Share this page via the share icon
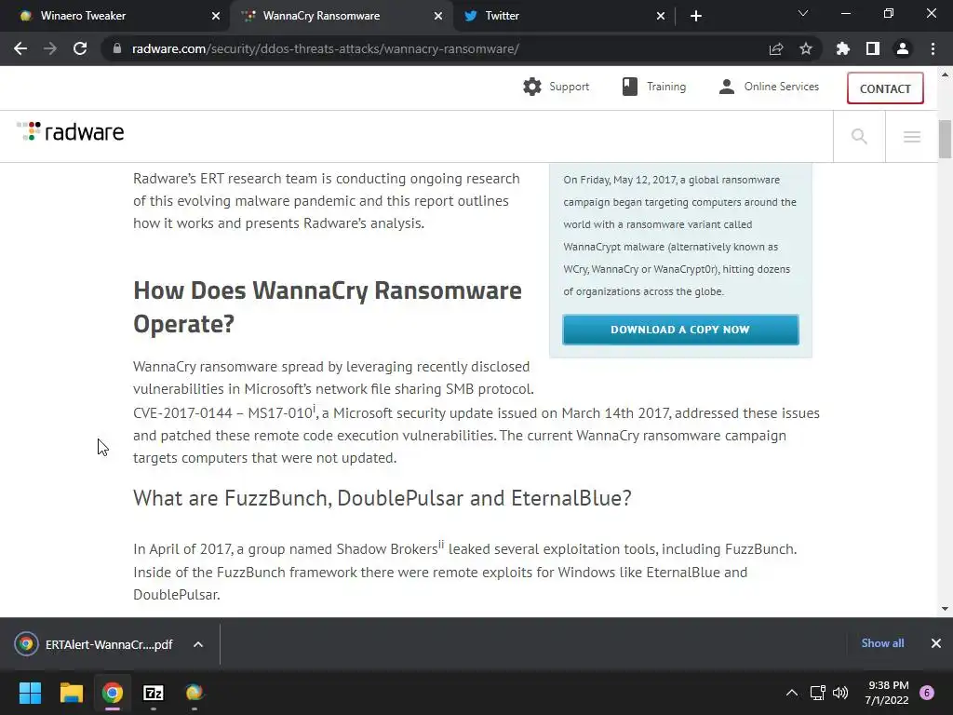The width and height of the screenshot is (953, 715). pyautogui.click(x=775, y=48)
